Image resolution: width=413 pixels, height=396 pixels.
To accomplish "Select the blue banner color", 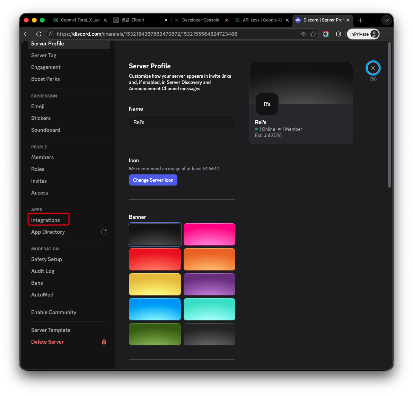I will [x=155, y=309].
